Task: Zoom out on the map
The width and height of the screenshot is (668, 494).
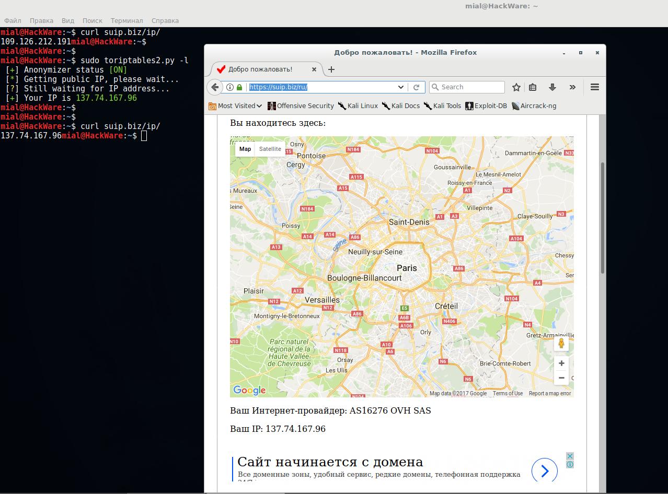Action: click(x=561, y=378)
